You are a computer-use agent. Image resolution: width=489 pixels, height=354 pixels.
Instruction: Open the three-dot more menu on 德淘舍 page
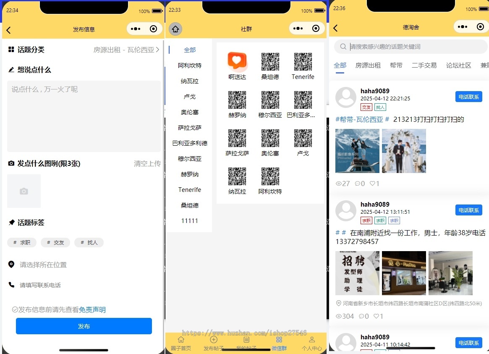[x=462, y=27]
